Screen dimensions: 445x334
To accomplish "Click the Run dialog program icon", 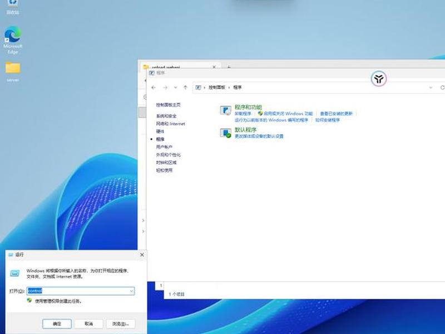I will click(x=15, y=273).
